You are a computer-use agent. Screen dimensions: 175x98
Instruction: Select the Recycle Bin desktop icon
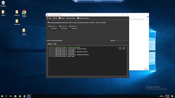point(3,4)
